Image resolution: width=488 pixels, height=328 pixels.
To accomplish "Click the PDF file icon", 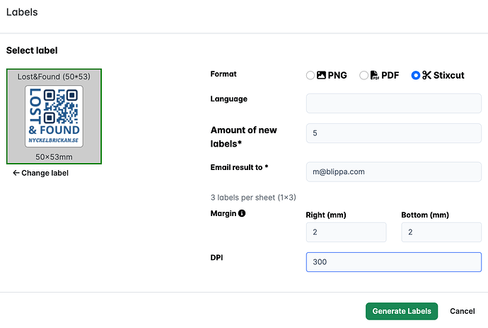I will click(x=374, y=75).
